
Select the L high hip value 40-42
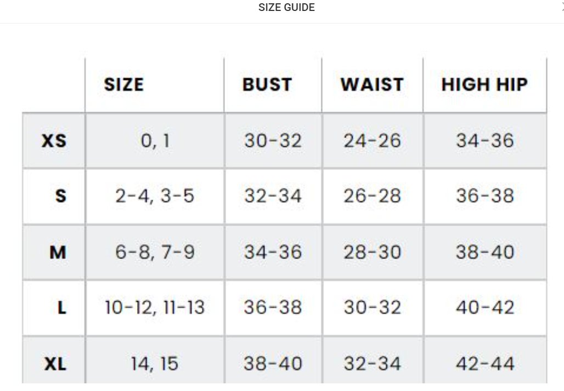[x=485, y=308]
